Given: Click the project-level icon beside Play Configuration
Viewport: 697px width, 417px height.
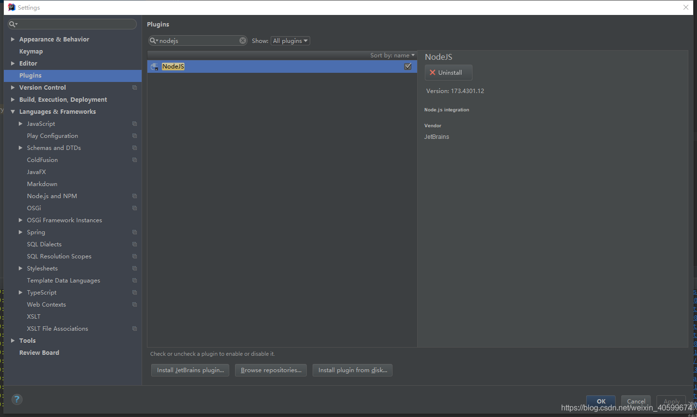Looking at the screenshot, I should point(134,136).
